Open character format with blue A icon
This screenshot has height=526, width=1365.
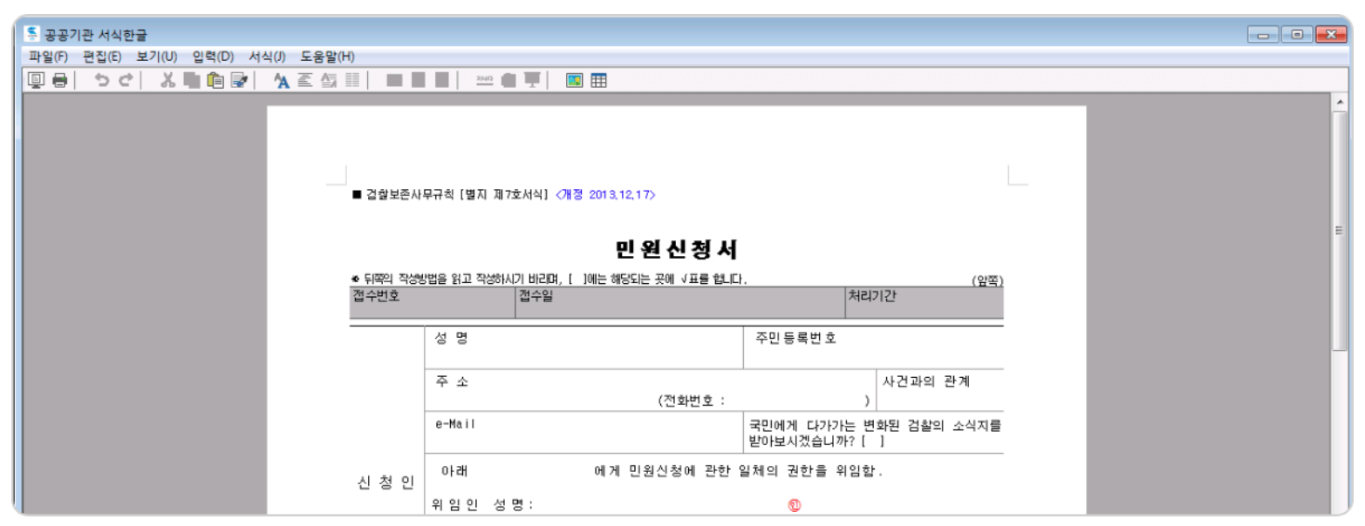point(281,80)
